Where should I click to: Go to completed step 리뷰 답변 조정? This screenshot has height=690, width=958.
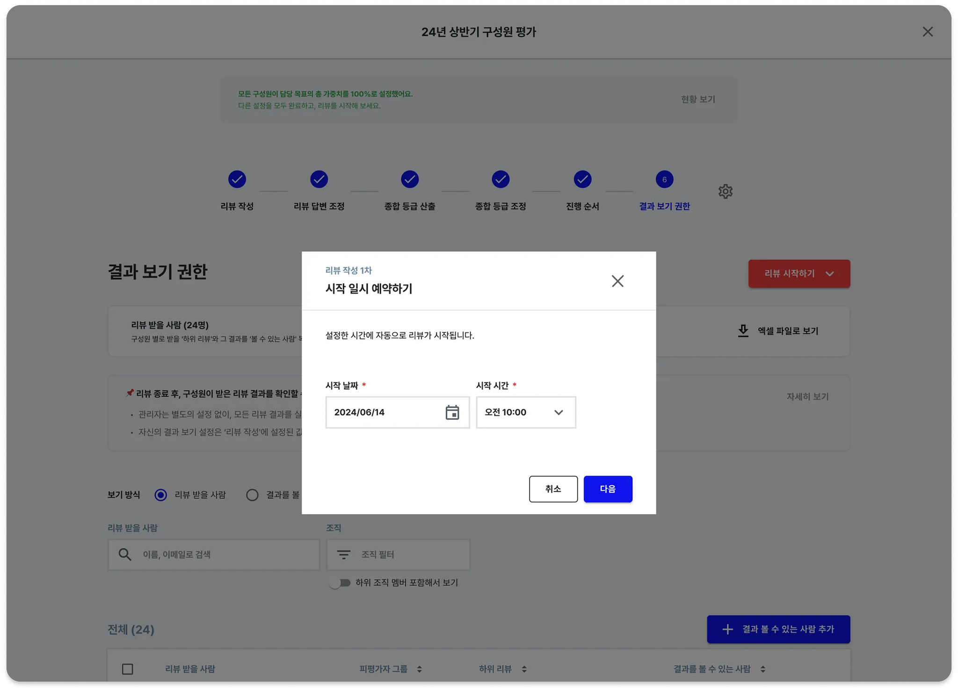319,180
